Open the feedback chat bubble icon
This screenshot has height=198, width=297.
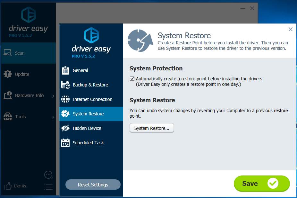tap(48, 175)
